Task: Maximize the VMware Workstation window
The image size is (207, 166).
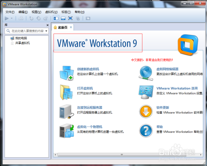Action: pyautogui.click(x=191, y=3)
